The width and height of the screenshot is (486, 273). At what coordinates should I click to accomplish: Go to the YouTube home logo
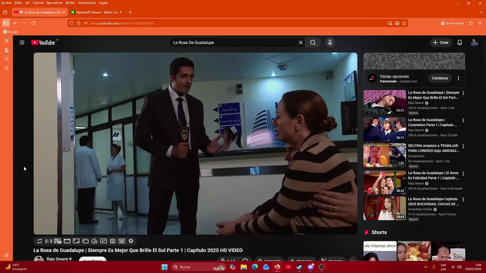click(43, 42)
